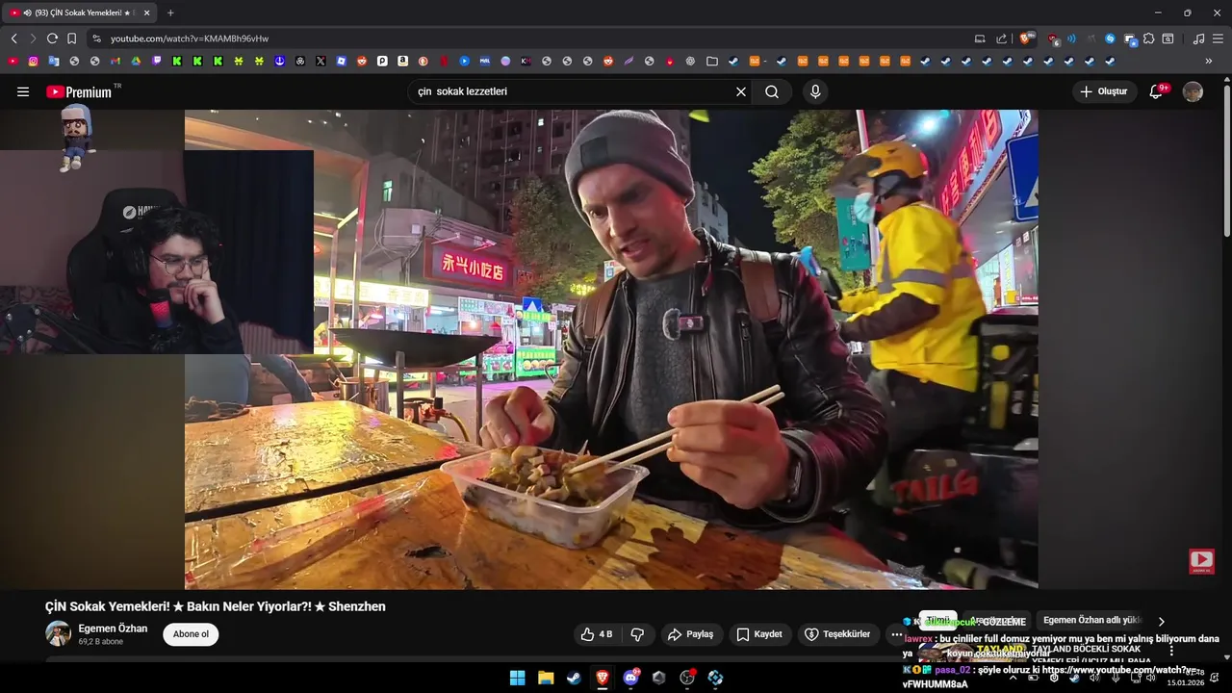Open the sidebar panel toggle icon
This screenshot has width=1232, height=693.
pyautogui.click(x=1168, y=38)
